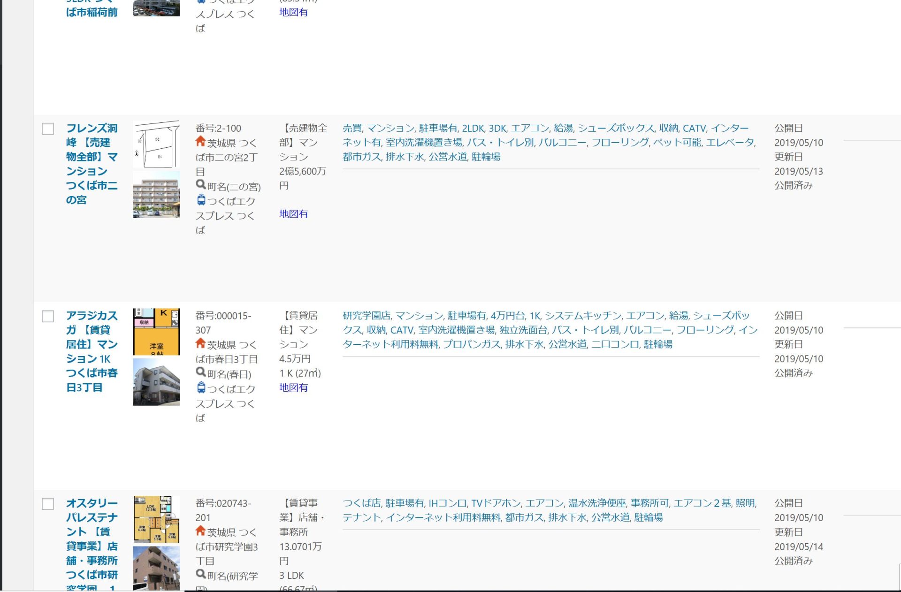Filter by 4万円台 tag

[508, 316]
